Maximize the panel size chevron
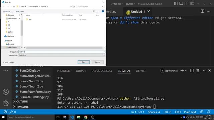The width and height of the screenshot is (214, 120). click(204, 70)
